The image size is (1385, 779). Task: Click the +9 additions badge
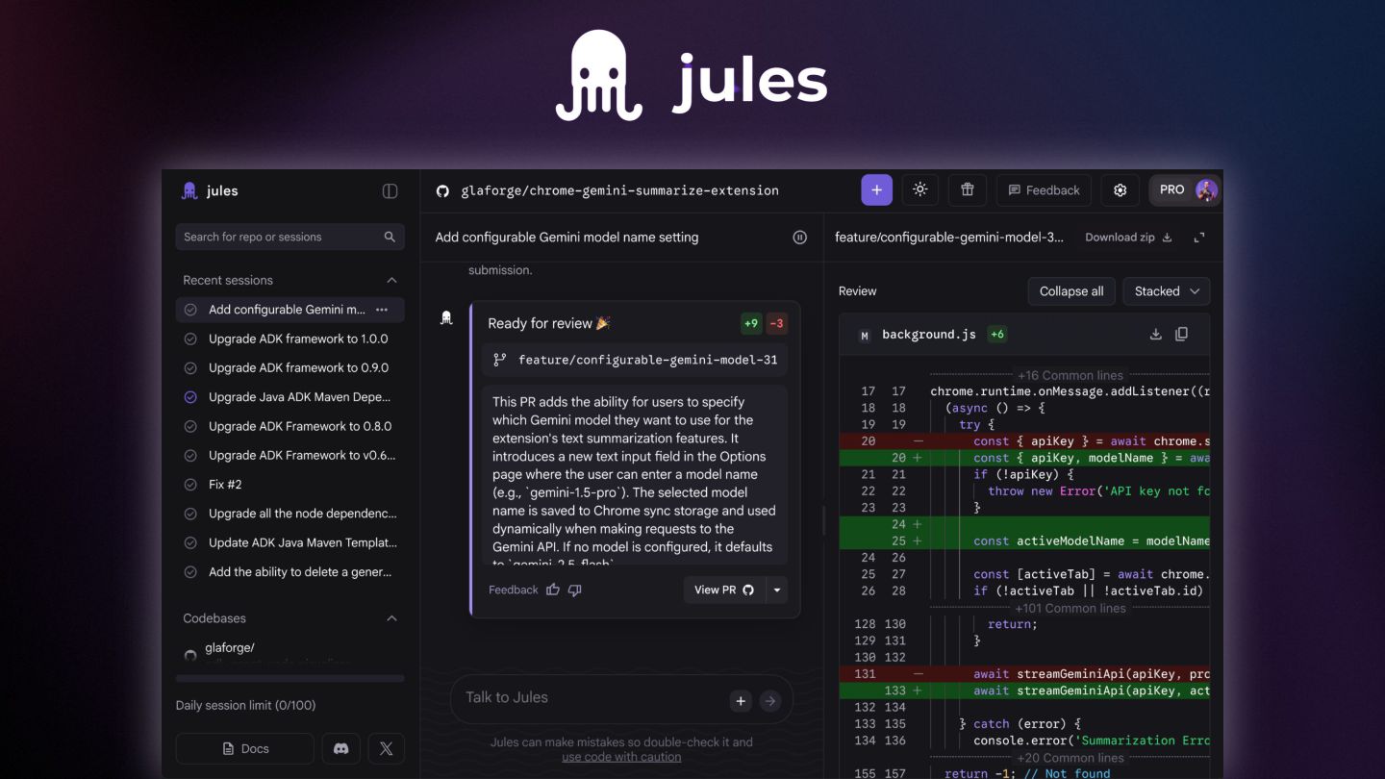pyautogui.click(x=751, y=323)
